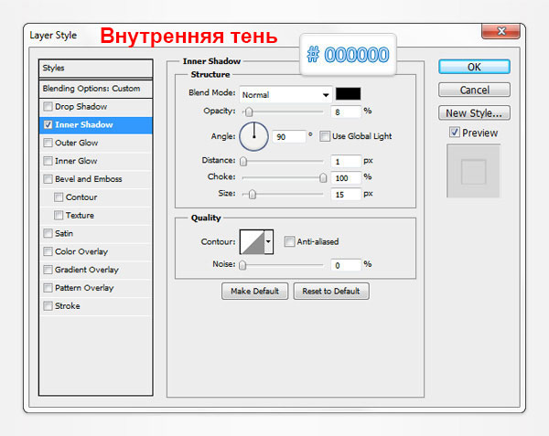The height and width of the screenshot is (436, 549).
Task: Check the Stroke checkbox
Action: point(48,306)
